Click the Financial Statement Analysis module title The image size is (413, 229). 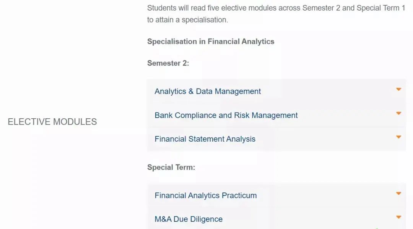(205, 139)
